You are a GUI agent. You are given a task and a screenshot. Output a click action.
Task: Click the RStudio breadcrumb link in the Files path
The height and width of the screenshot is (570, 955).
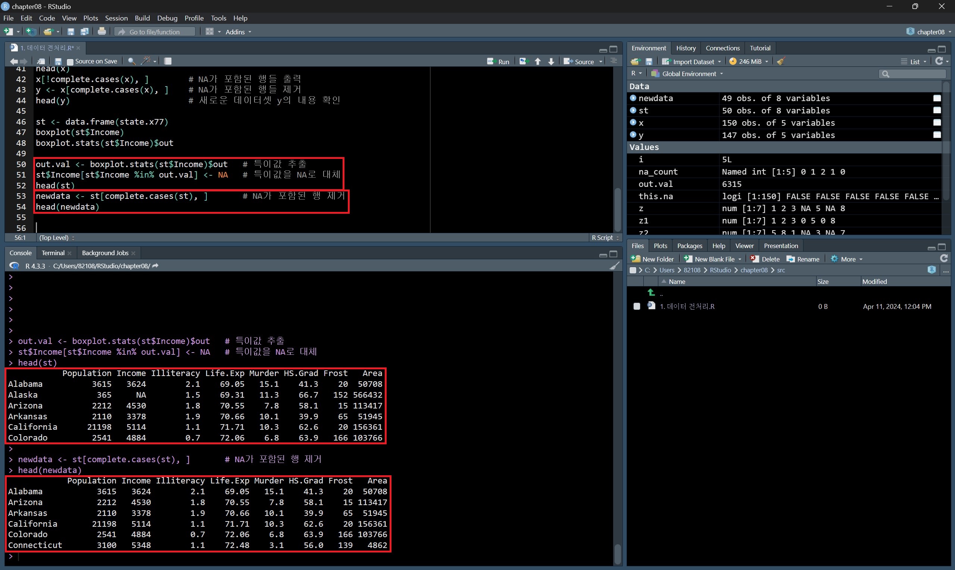pos(720,270)
